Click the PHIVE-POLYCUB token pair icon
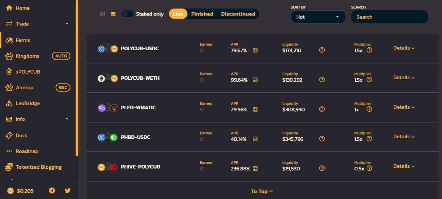Screen dimensions: 442x199 coord(108,167)
